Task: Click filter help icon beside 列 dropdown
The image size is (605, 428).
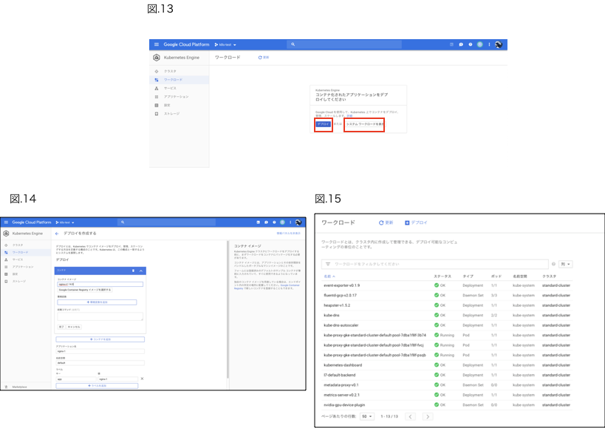Action: point(554,264)
